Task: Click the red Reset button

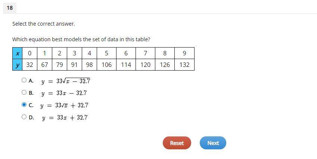Action: (x=177, y=143)
